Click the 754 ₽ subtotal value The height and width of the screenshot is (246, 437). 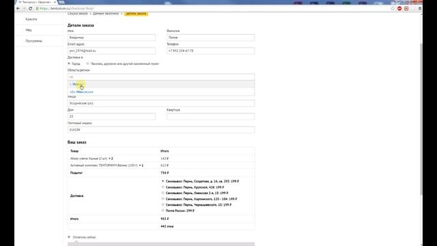click(x=165, y=173)
